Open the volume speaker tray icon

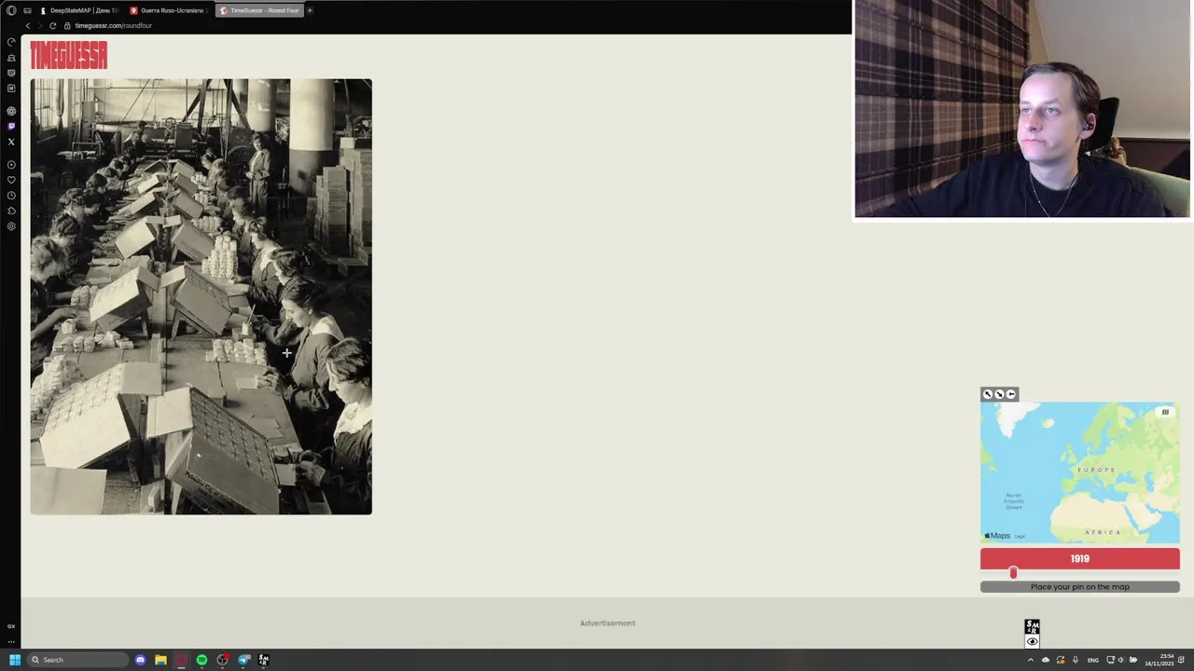click(x=1120, y=660)
